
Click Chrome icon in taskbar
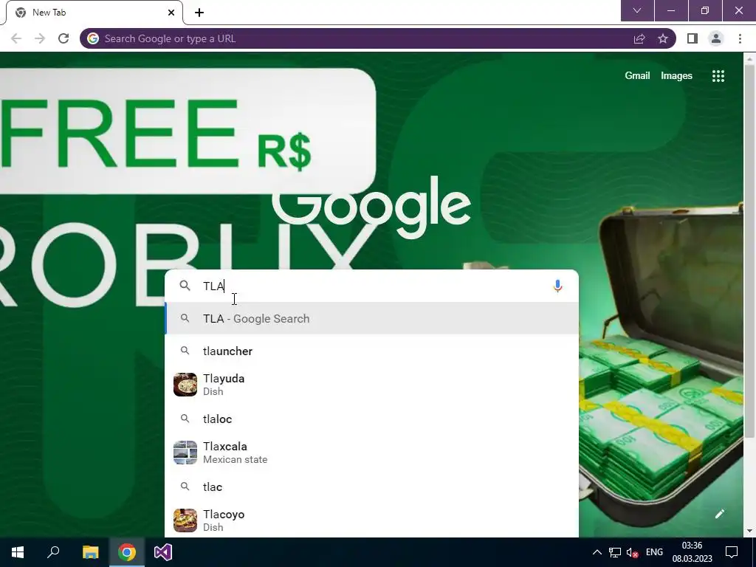click(x=127, y=552)
